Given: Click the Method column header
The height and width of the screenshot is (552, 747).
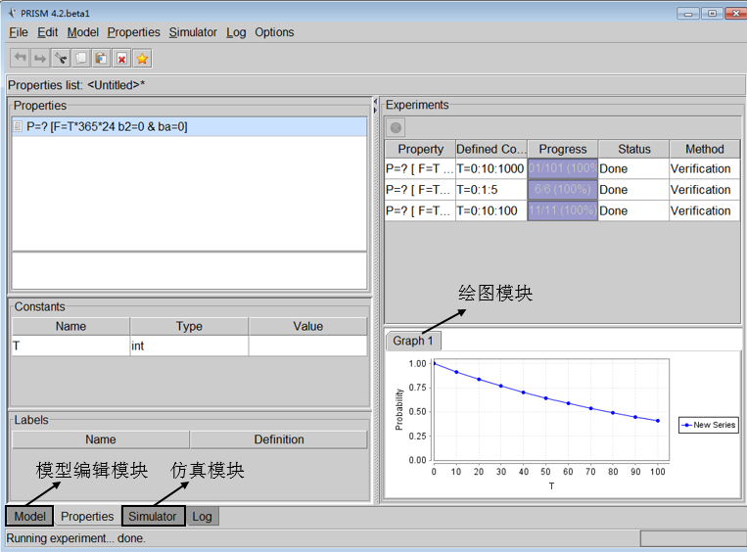Looking at the screenshot, I should (x=704, y=149).
